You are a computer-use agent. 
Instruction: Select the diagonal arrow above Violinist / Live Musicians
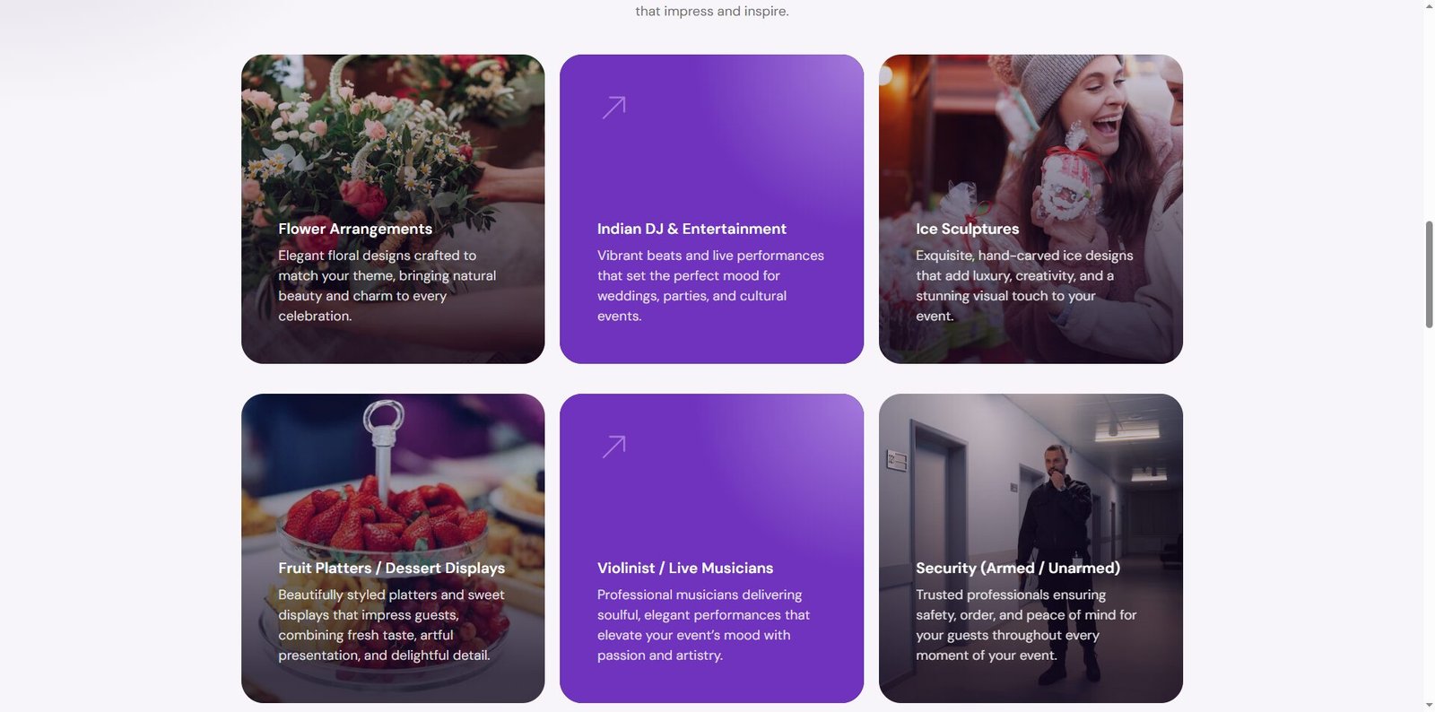pos(613,445)
